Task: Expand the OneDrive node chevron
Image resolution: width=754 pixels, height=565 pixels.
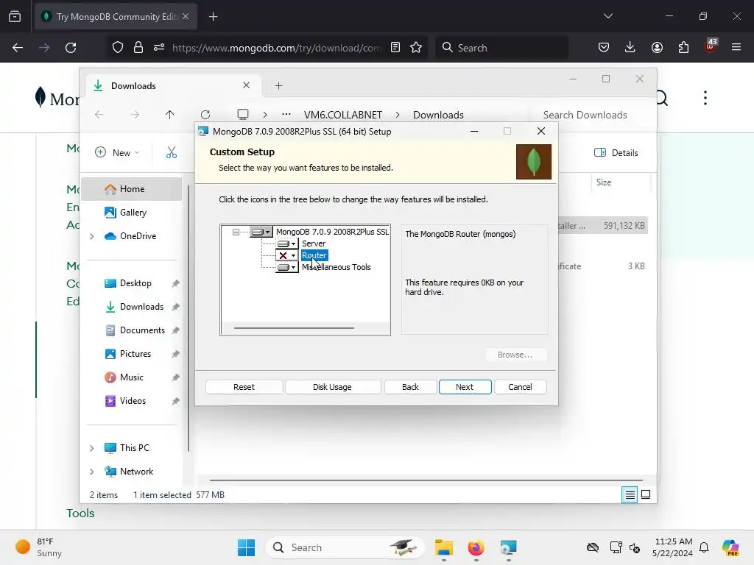Action: 92,236
